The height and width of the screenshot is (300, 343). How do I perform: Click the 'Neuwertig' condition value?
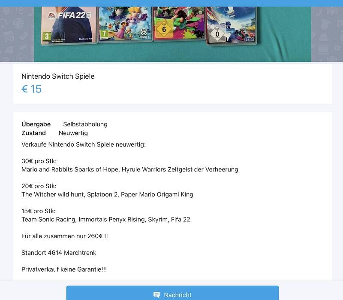pyautogui.click(x=73, y=133)
